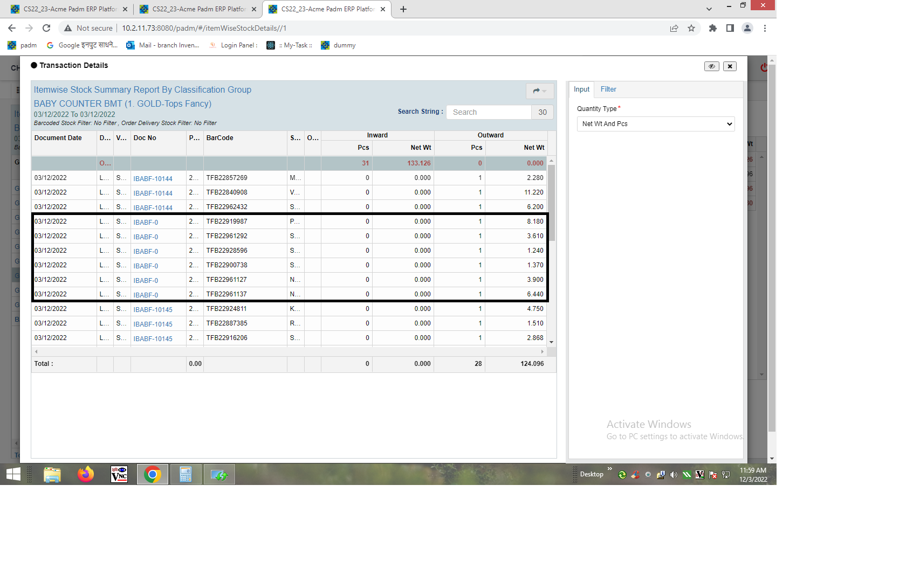Open the Quantity Type dropdown
The image size is (920, 582).
tap(656, 124)
